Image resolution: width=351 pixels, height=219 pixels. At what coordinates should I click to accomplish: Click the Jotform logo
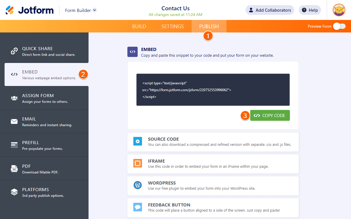coord(29,10)
